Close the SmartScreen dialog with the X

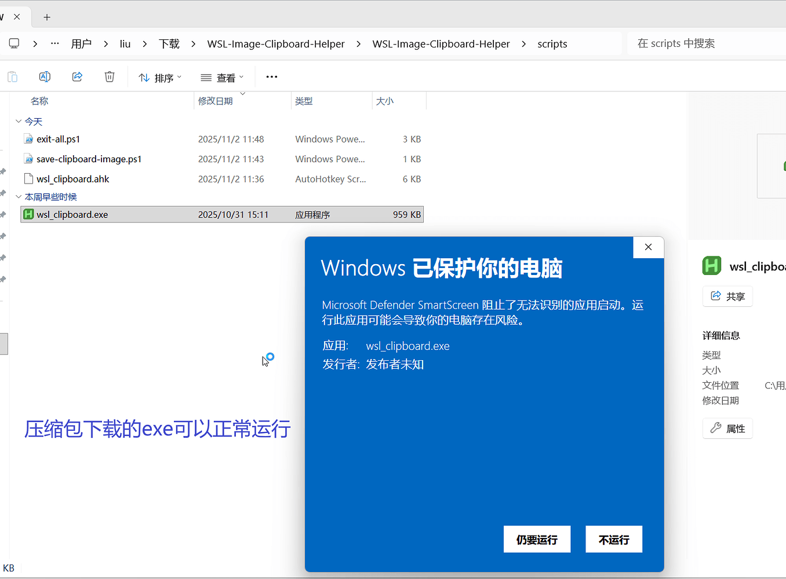649,247
